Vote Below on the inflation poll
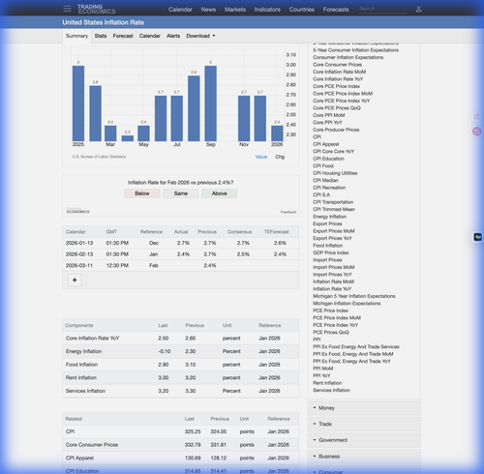Image resolution: width=484 pixels, height=474 pixels. (142, 193)
